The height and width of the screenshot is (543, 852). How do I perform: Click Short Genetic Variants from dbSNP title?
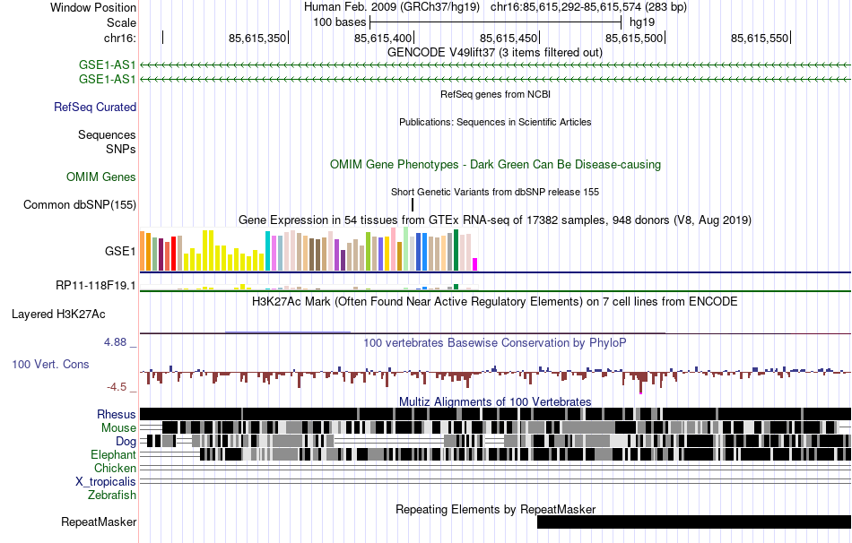(495, 192)
